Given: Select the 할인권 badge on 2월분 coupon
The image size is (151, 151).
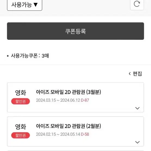Looking at the screenshot, I should coord(20,135).
